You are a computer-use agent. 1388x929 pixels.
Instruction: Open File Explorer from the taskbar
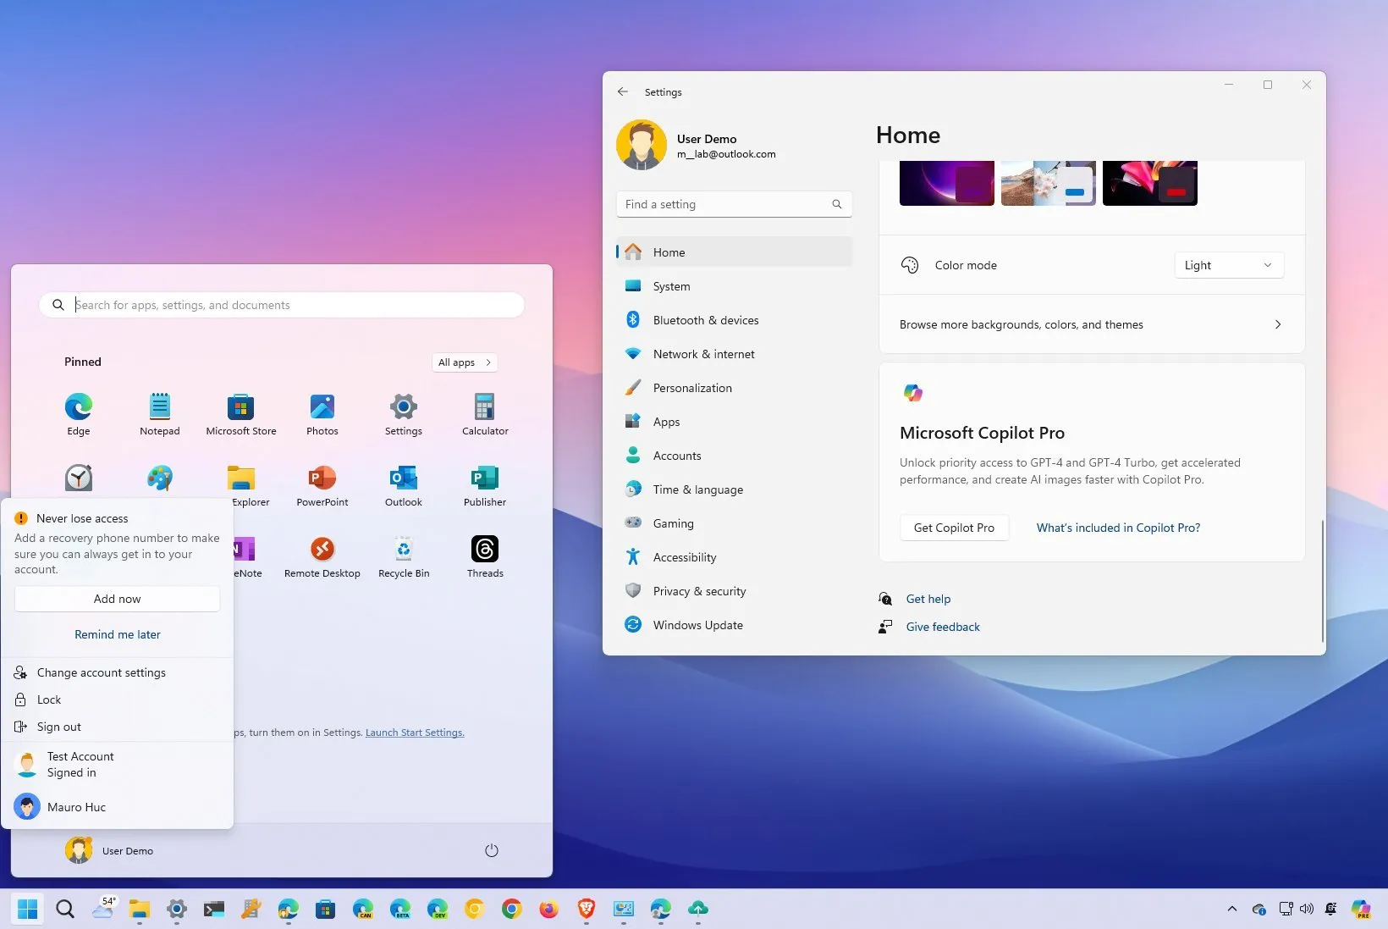point(140,910)
